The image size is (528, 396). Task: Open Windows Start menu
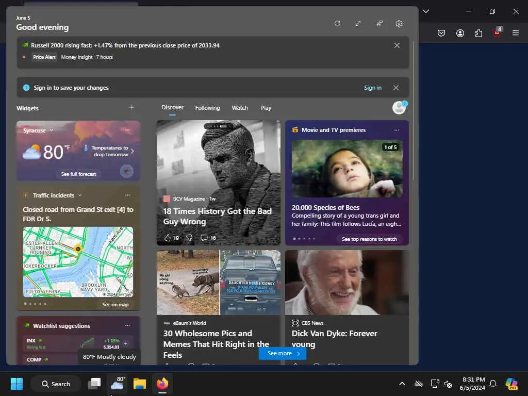click(x=16, y=384)
